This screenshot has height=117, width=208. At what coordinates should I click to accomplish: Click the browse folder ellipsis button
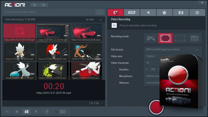coord(100,12)
